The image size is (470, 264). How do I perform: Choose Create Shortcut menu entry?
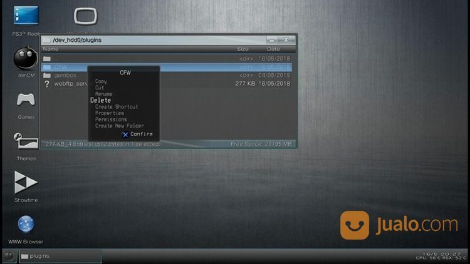pos(117,107)
